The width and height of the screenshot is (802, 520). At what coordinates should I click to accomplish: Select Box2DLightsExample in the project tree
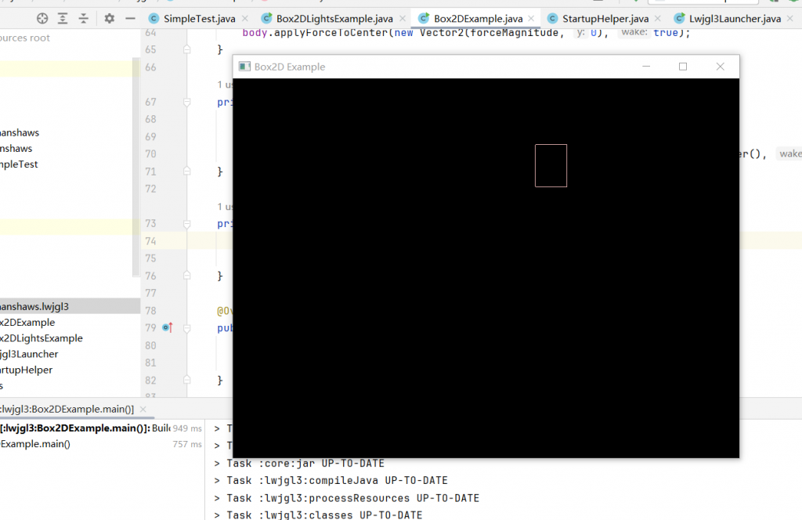click(41, 338)
